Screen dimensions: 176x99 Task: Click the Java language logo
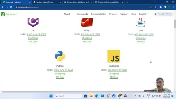141,23
